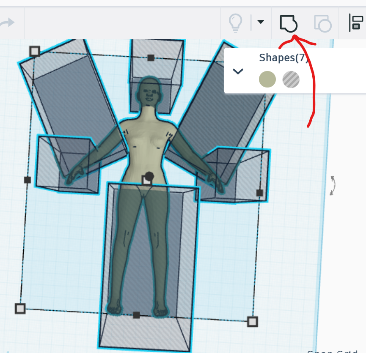Click the Shapes(7) panel title
This screenshot has height=353, width=366.
(283, 58)
